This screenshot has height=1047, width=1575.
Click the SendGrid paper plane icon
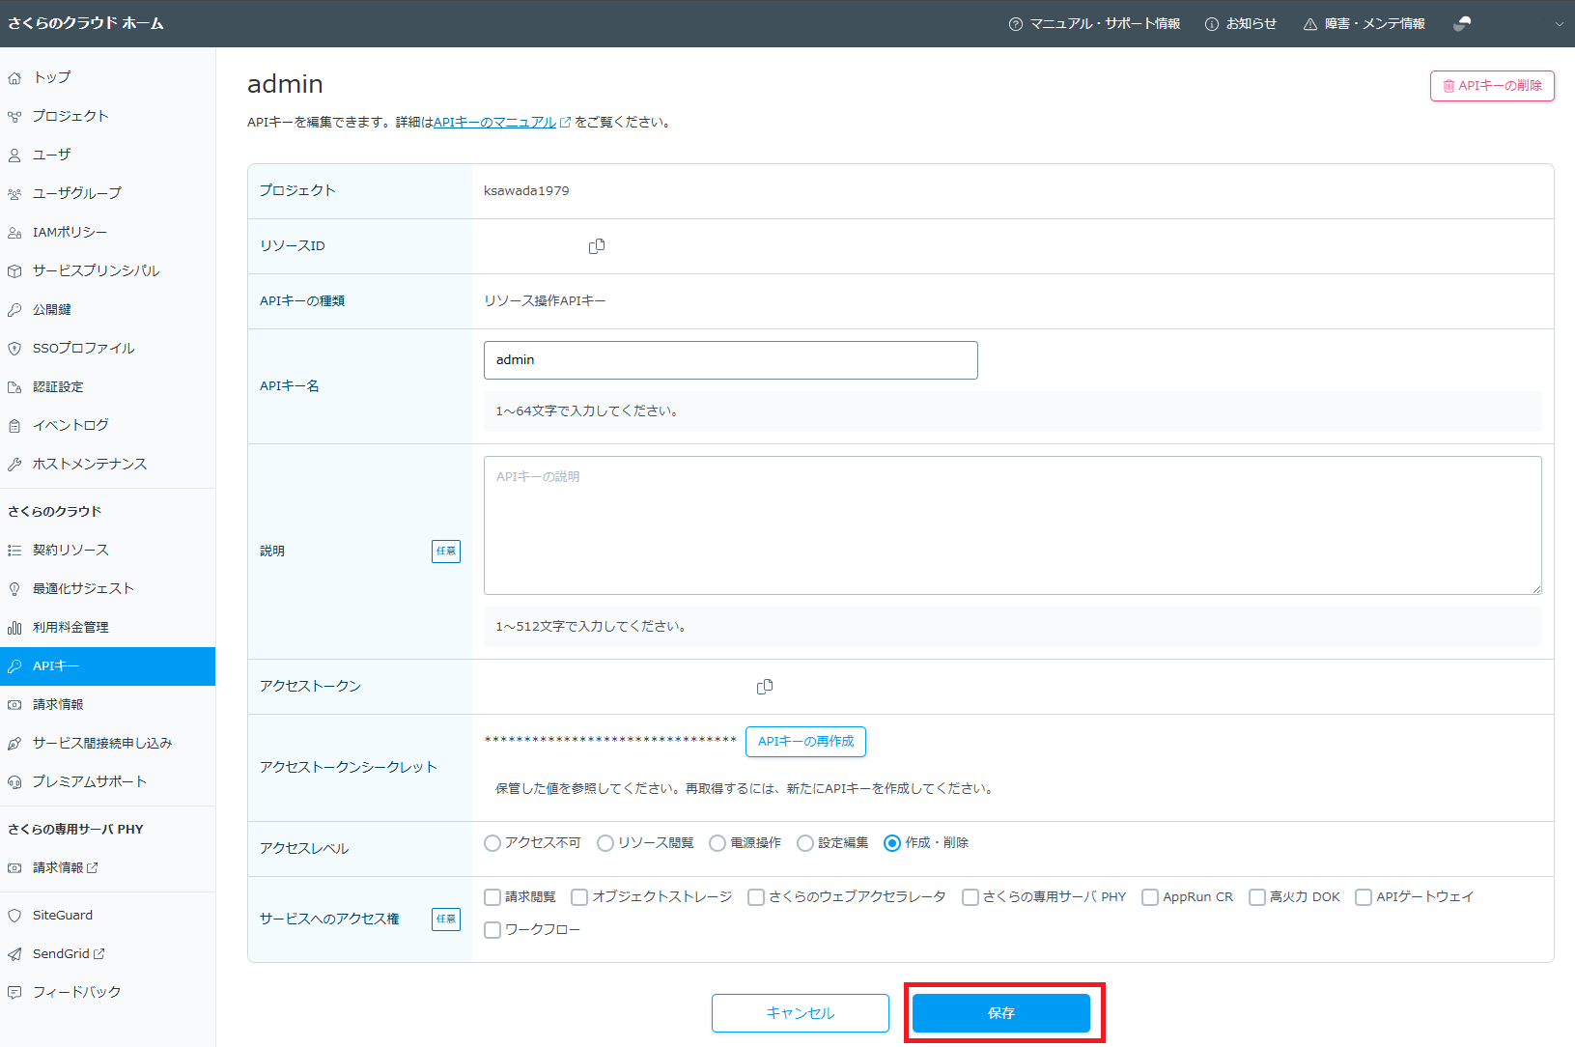(x=14, y=954)
